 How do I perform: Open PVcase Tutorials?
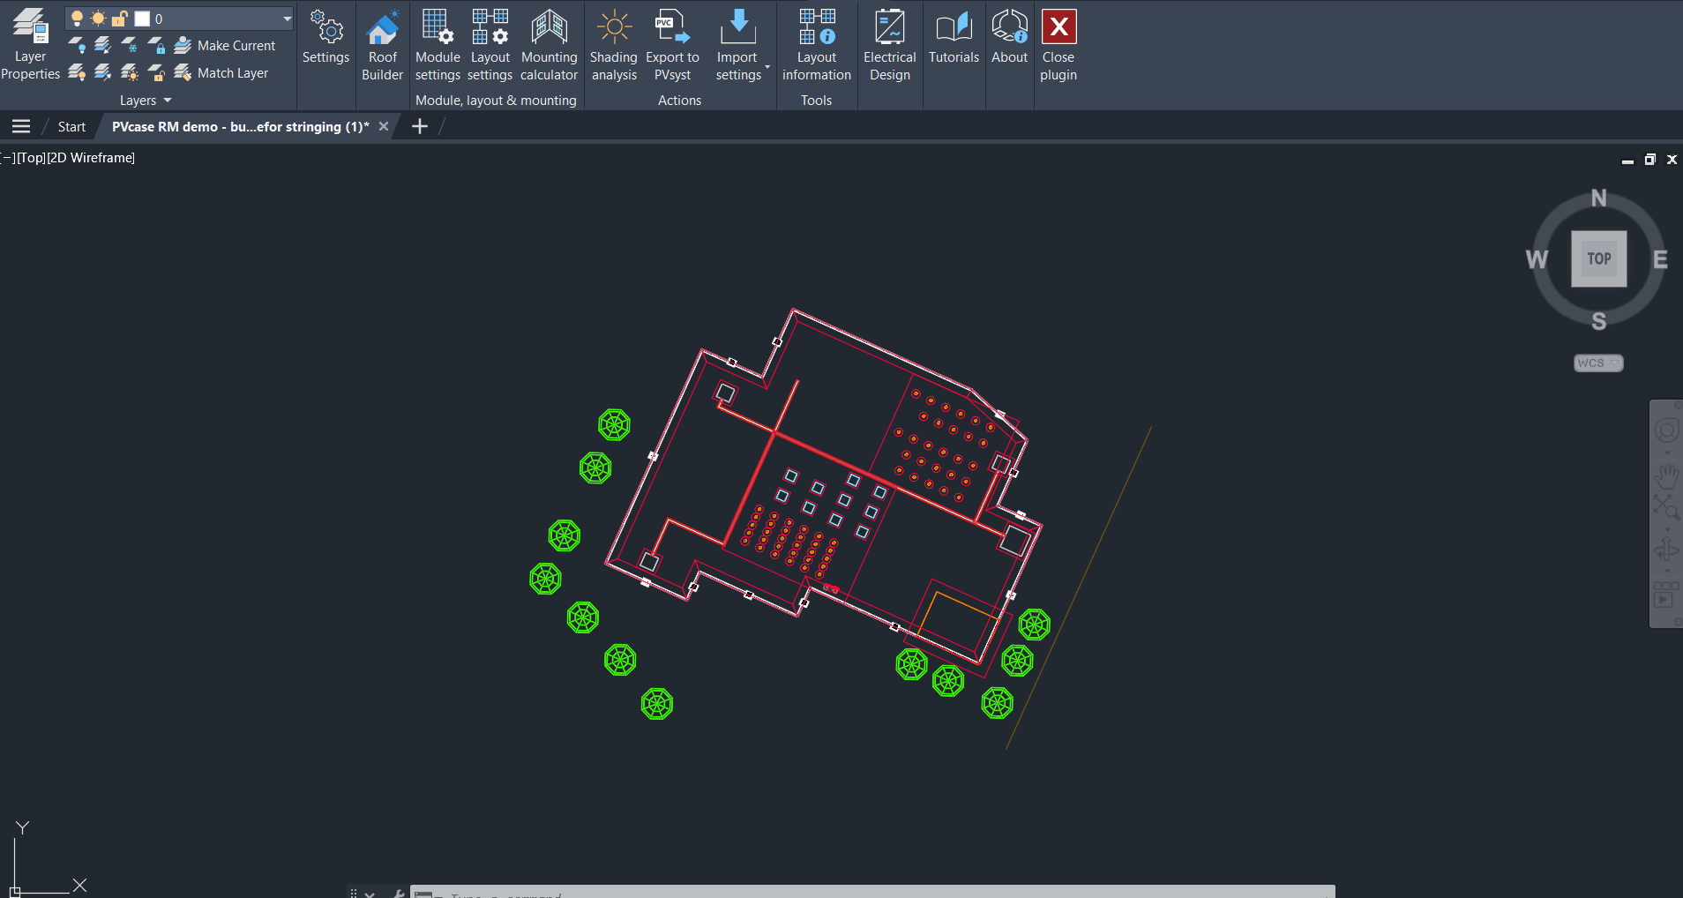[x=954, y=37]
